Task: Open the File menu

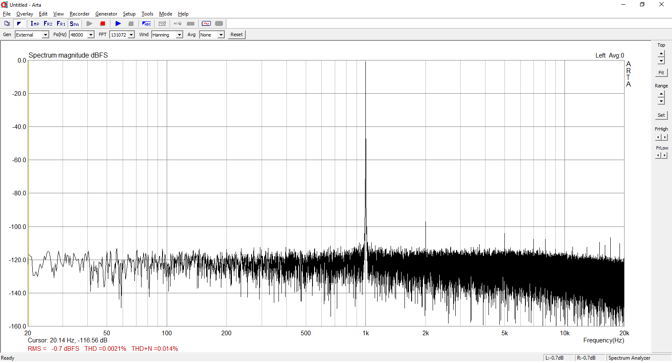Action: [7, 14]
